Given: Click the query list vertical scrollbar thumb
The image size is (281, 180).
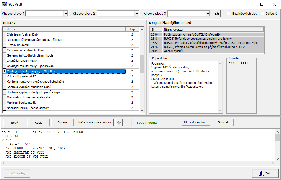Looking at the screenshot, I should point(142,64).
